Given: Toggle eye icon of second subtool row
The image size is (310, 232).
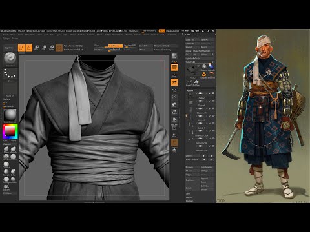Looking at the screenshot, I should point(213,101).
